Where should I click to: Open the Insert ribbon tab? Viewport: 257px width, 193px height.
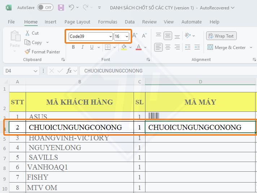click(x=51, y=22)
